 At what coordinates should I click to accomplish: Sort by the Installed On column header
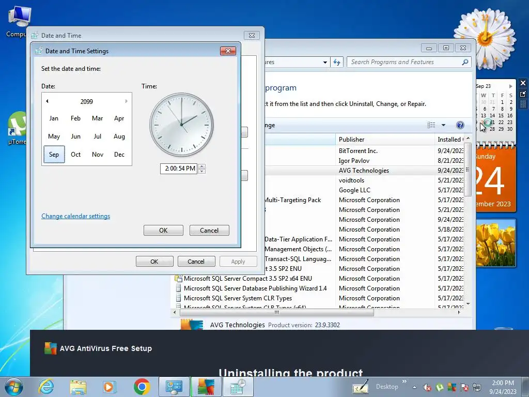click(x=450, y=140)
